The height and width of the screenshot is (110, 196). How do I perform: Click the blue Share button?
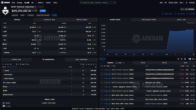point(43,11)
